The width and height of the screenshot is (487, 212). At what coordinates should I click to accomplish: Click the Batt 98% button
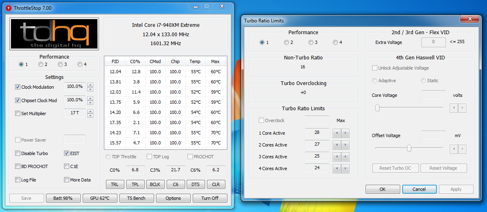[x=63, y=198]
